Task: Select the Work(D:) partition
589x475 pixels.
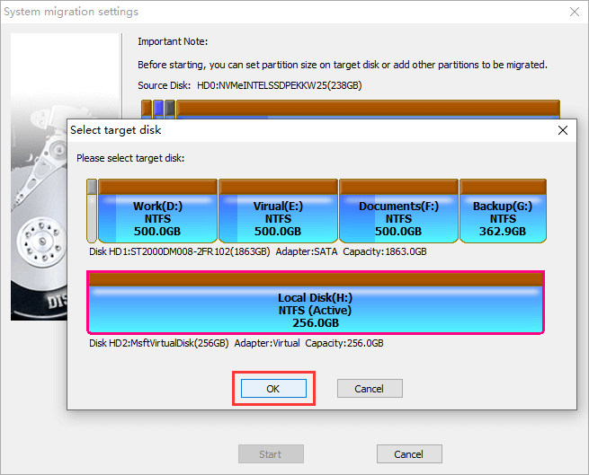Action: click(x=157, y=211)
